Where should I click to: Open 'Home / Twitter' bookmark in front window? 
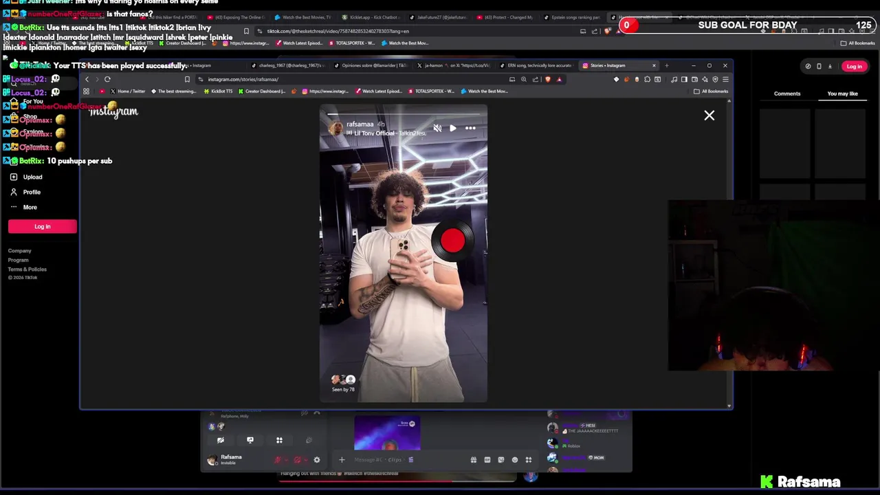coord(127,91)
